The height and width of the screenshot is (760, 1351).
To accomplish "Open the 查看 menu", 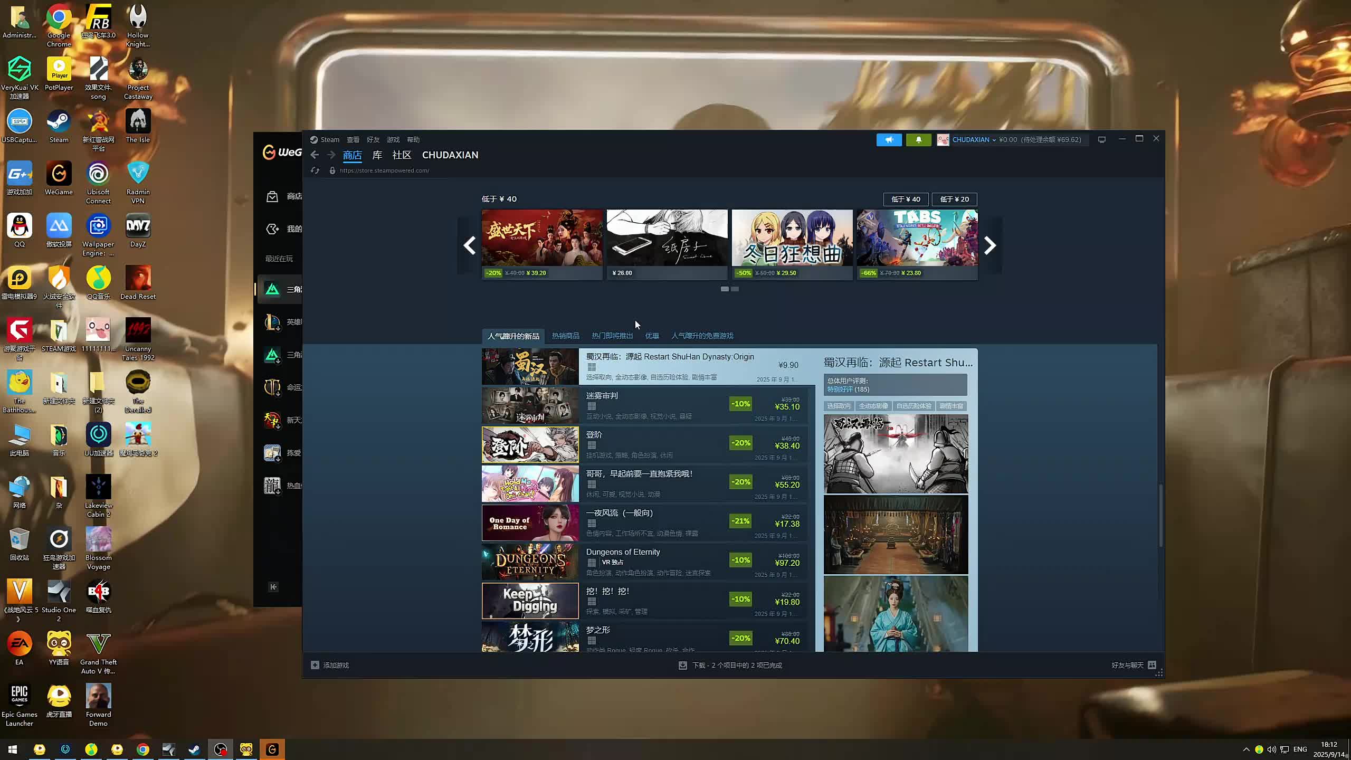I will (x=353, y=140).
